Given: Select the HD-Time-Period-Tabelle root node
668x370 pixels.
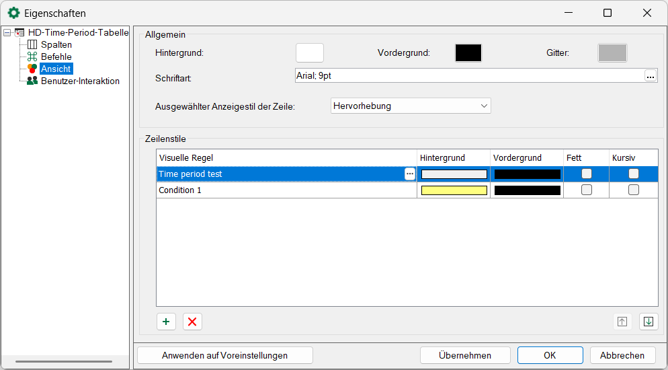Looking at the screenshot, I should point(78,33).
